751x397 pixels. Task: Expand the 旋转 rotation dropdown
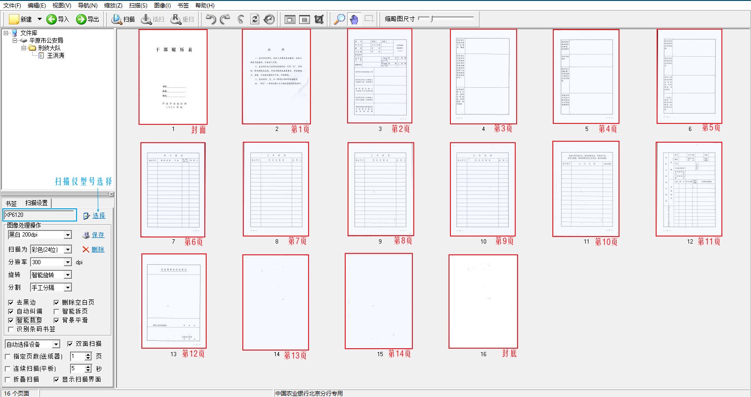(68, 275)
